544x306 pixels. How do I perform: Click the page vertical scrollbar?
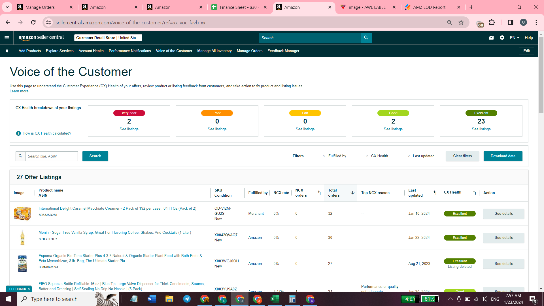(541, 75)
